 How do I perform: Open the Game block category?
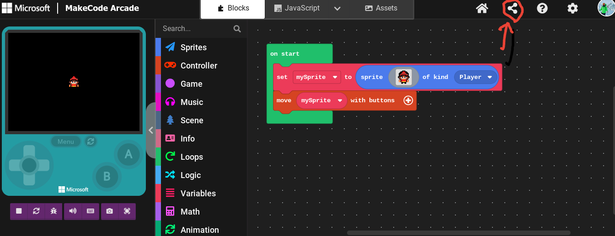201,84
